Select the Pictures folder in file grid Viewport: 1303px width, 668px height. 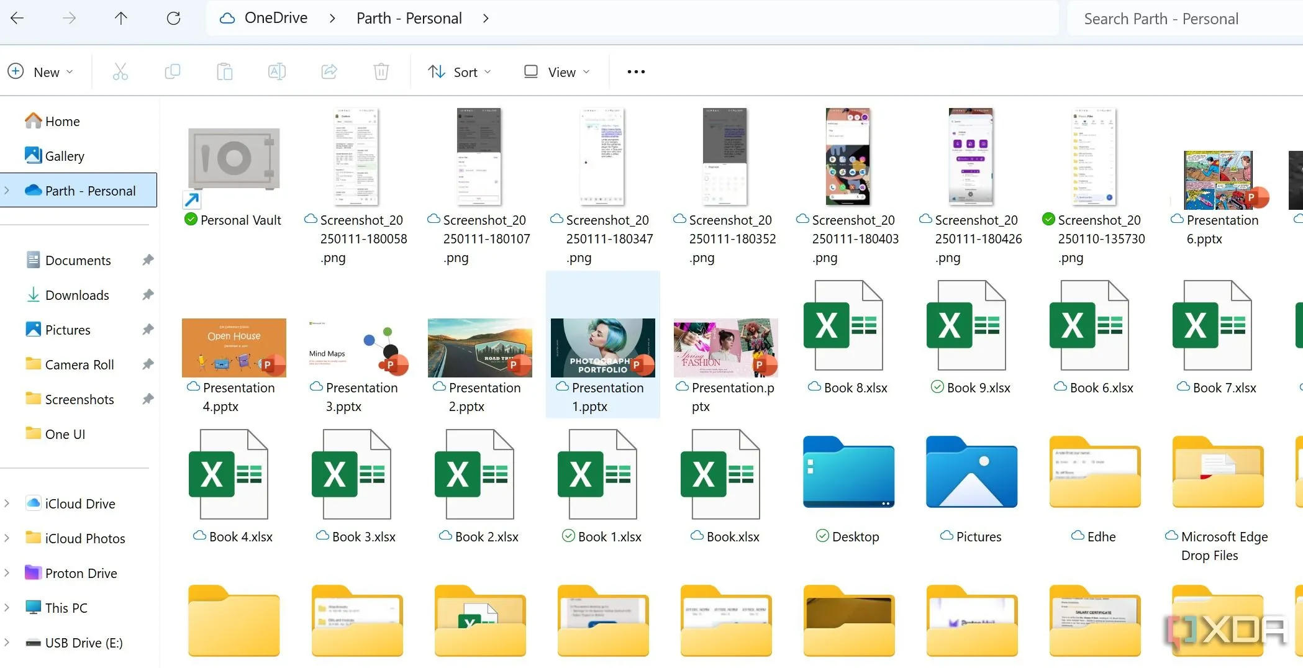[971, 472]
